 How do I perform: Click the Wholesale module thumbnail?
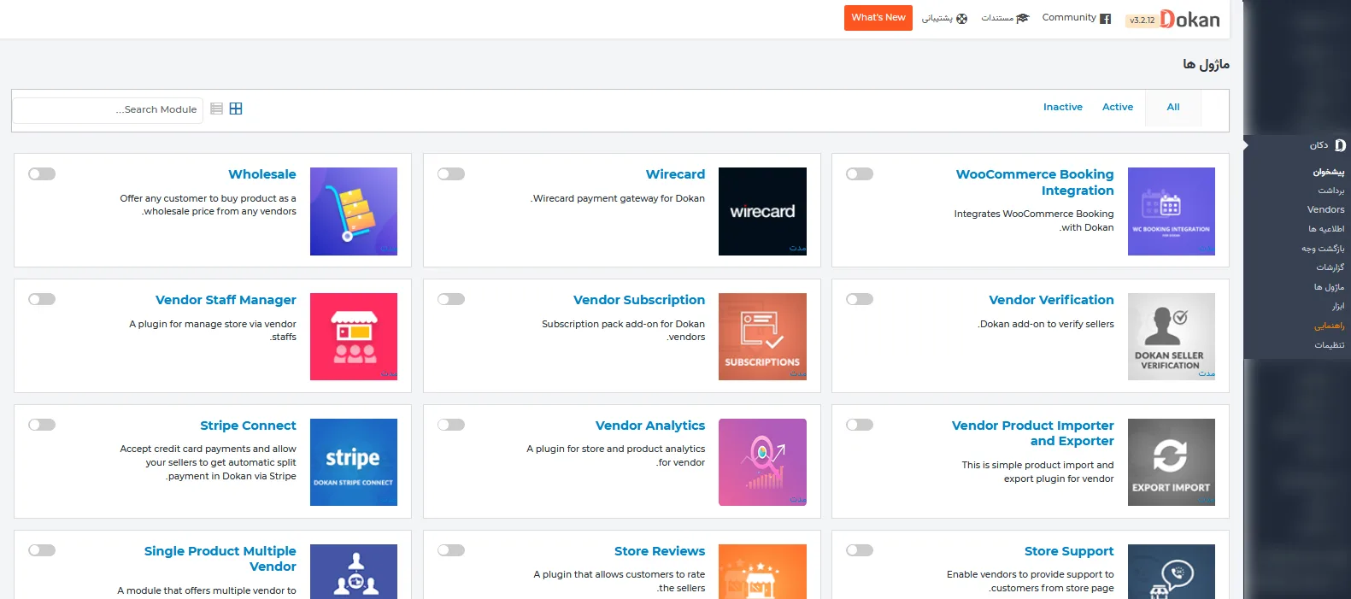click(x=354, y=211)
